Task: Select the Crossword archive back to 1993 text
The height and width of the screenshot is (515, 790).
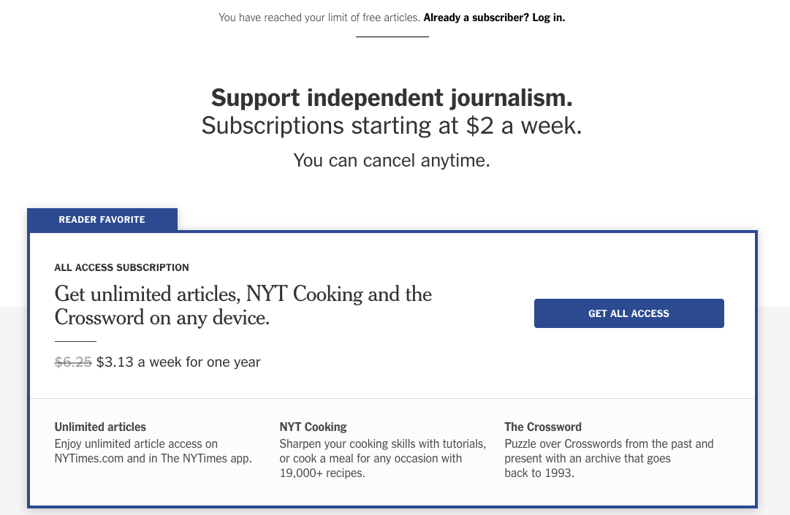Action: [x=609, y=458]
